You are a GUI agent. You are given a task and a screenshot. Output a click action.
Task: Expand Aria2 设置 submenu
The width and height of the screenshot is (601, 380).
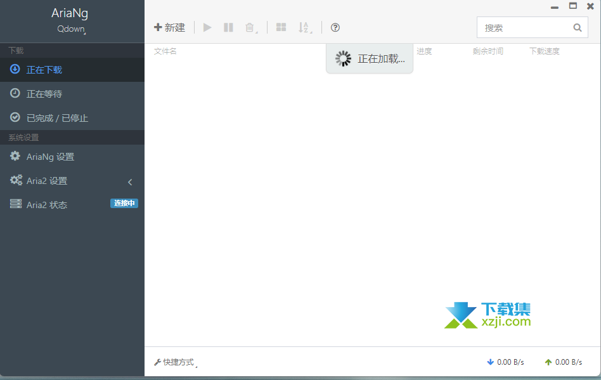click(72, 181)
